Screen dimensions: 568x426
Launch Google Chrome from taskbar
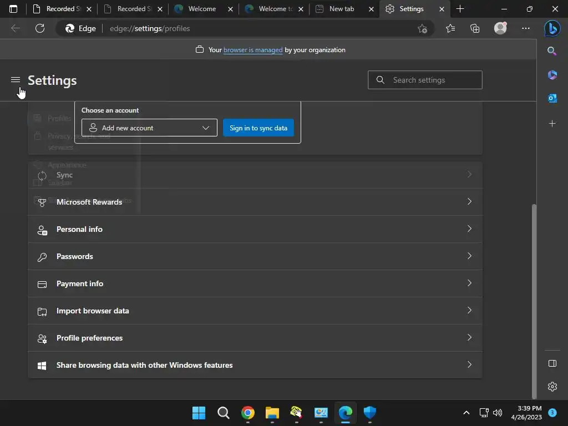coord(248,413)
